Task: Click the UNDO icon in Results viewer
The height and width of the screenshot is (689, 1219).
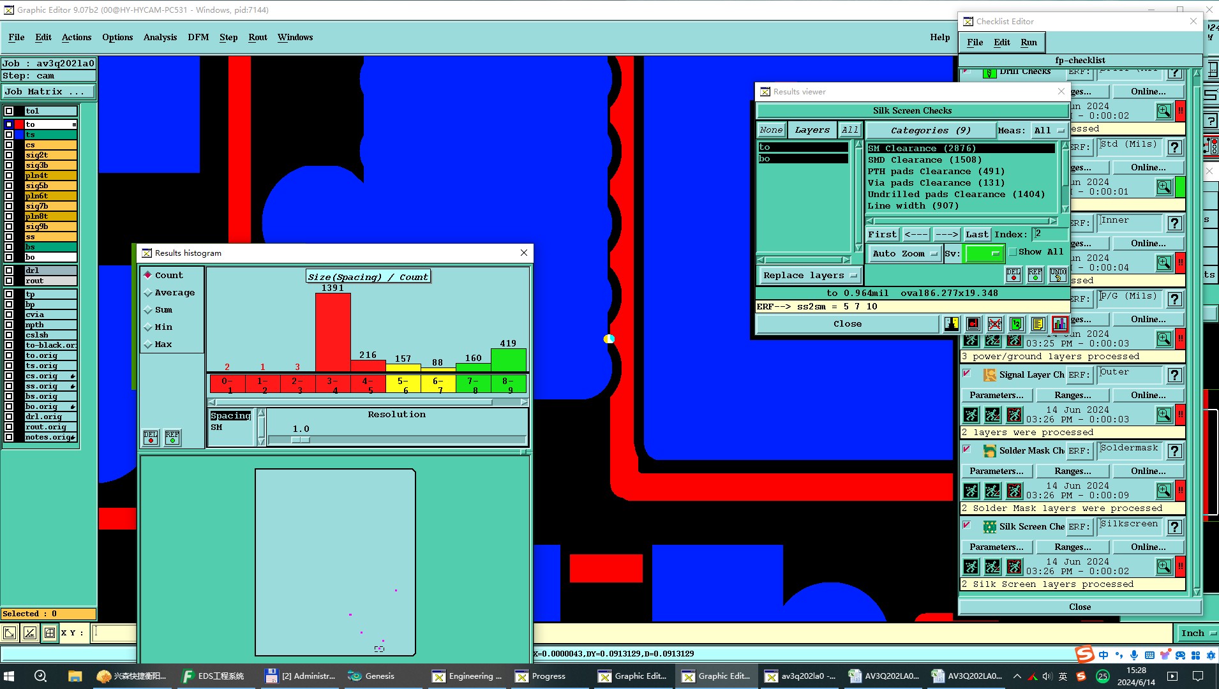Action: [1058, 275]
